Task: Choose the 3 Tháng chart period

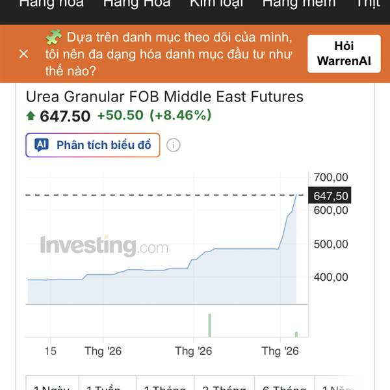Action: [224, 385]
